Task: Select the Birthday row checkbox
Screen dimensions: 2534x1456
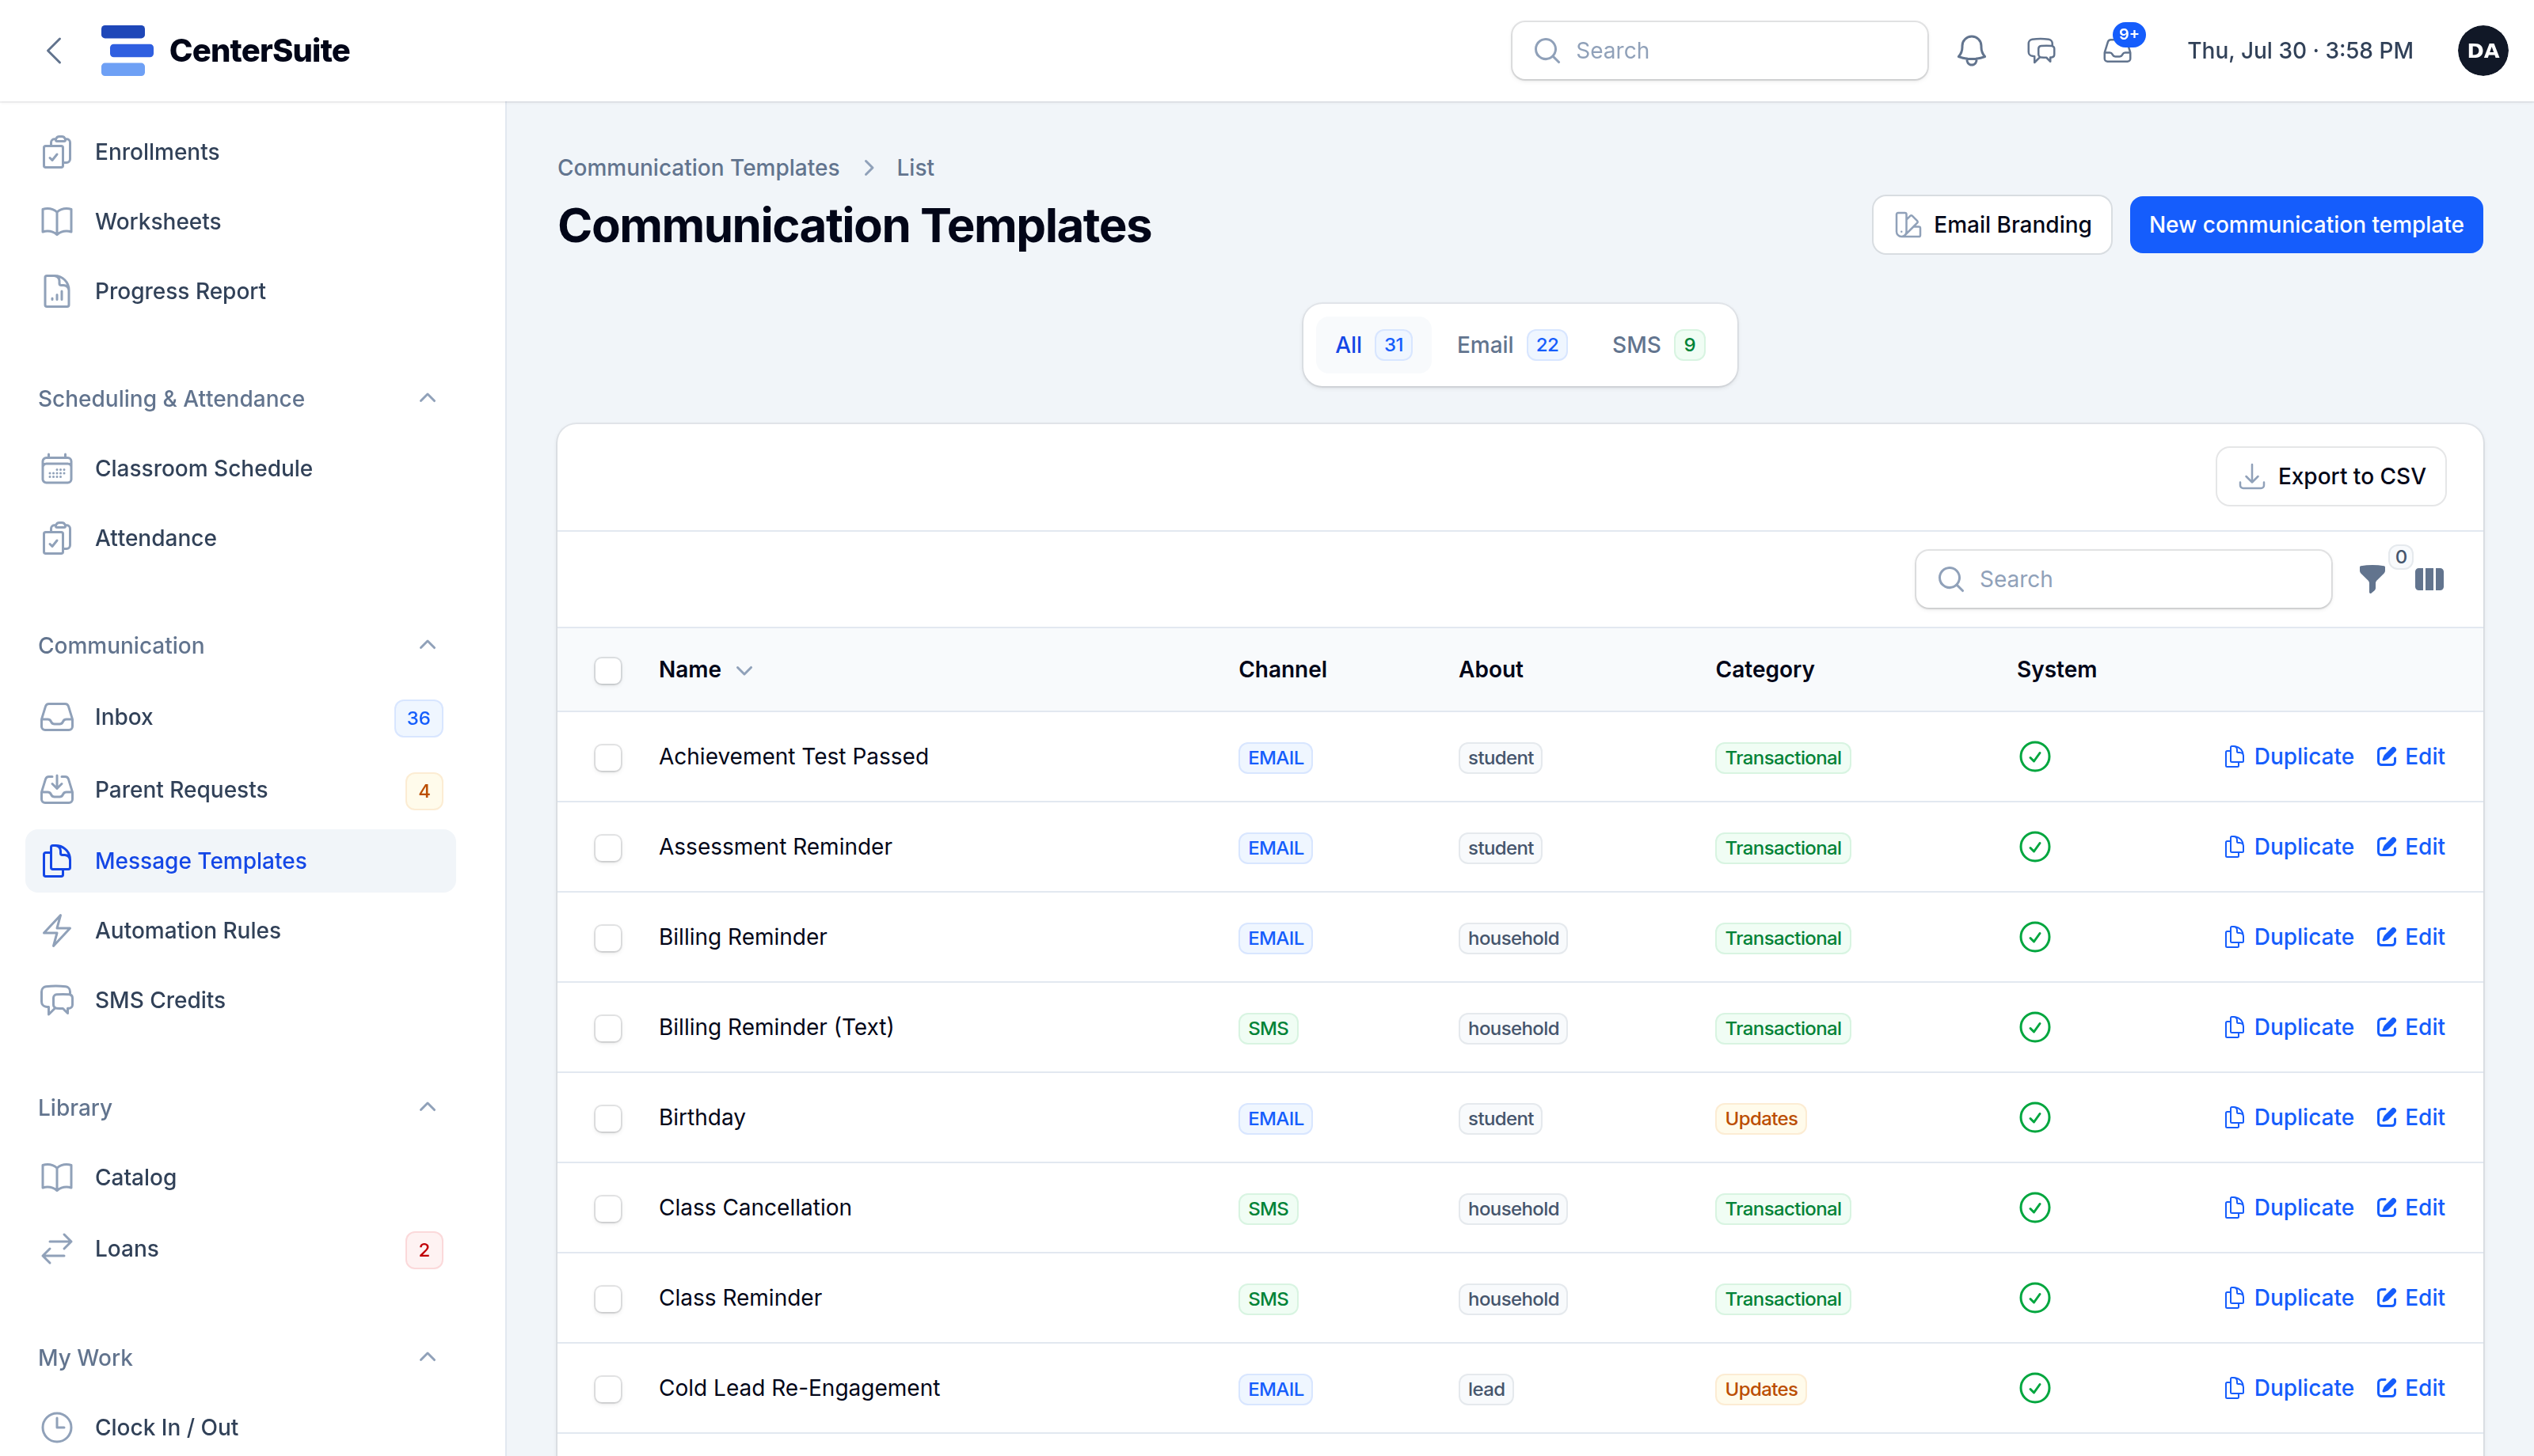Action: click(x=608, y=1118)
